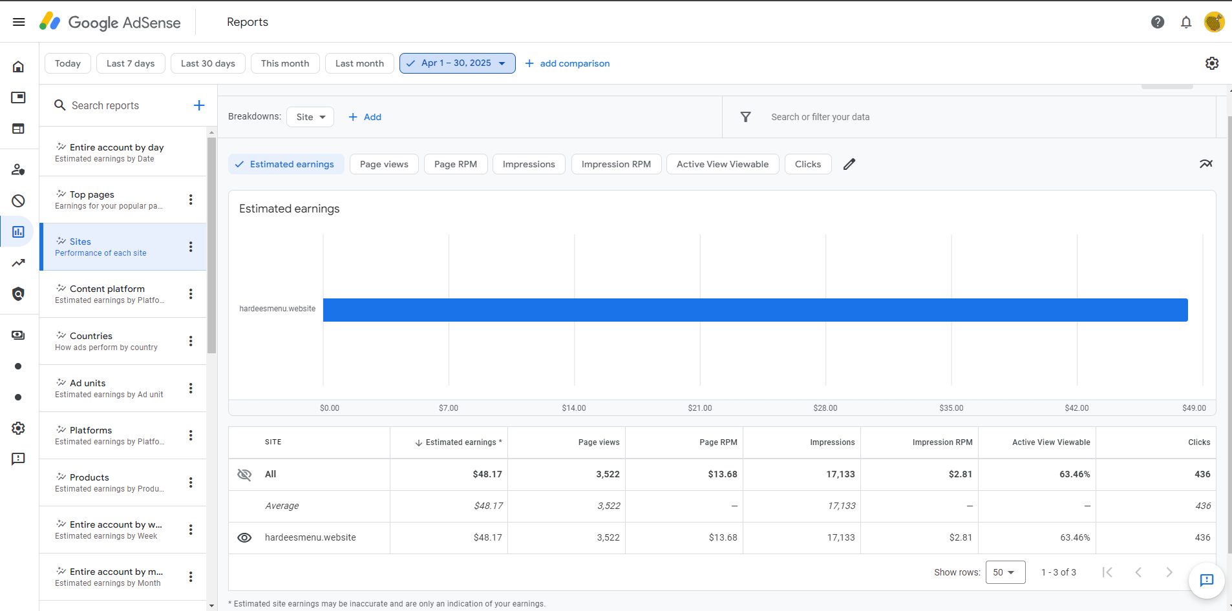Open options for Ad units report
The image size is (1232, 611).
pyautogui.click(x=191, y=388)
